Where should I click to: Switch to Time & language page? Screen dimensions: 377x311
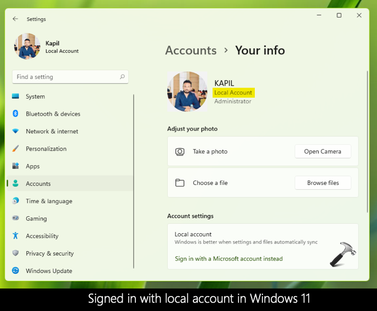49,201
